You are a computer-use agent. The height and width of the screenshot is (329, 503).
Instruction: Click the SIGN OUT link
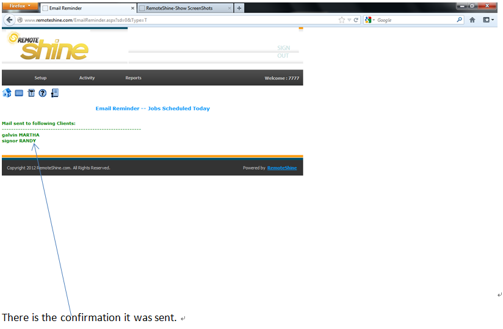pos(284,52)
